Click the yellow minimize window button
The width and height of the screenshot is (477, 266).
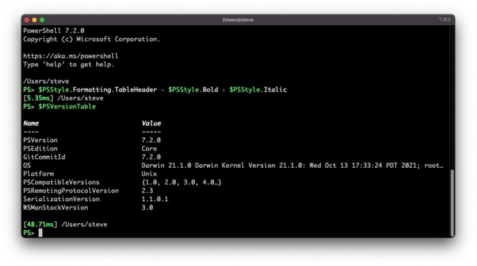(x=34, y=20)
